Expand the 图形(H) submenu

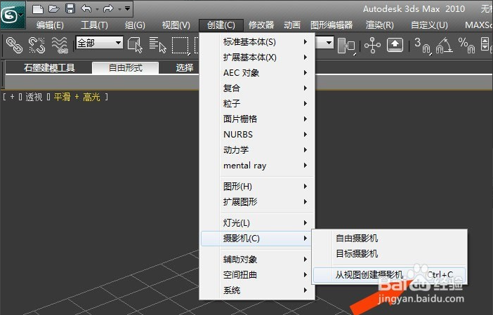tap(257, 186)
